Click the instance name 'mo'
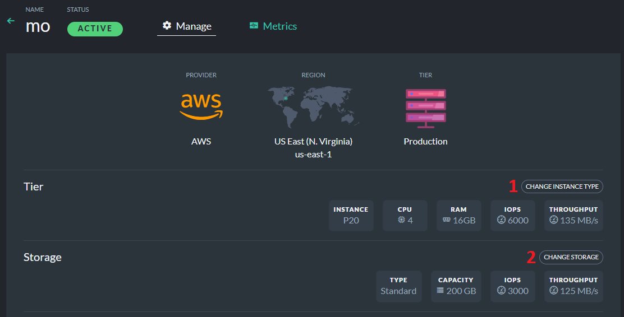The height and width of the screenshot is (317, 624). pos(38,27)
